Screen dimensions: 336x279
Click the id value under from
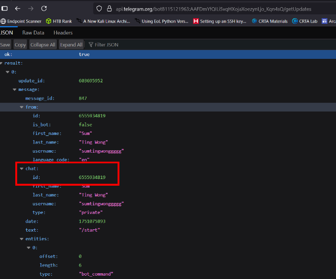[92, 116]
